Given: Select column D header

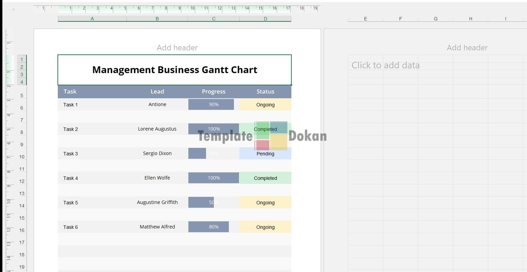Looking at the screenshot, I should coord(265,19).
